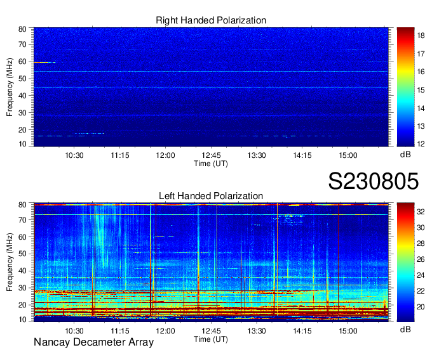The width and height of the screenshot is (432, 350).
Task: Click the "Left Handed Polarization" plot title
Action: [211, 196]
